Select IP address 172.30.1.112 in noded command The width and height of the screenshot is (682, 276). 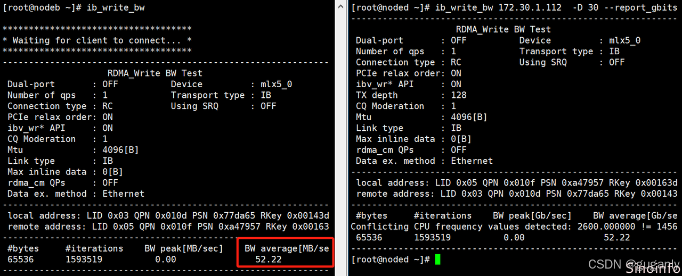(x=530, y=7)
